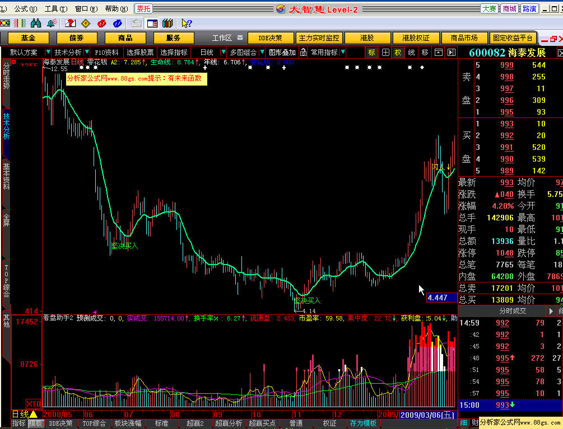Open the books library icon
This screenshot has height=429, width=563.
click(x=167, y=23)
